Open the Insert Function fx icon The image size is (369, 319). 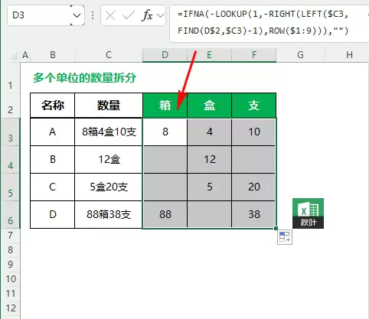[x=147, y=15]
